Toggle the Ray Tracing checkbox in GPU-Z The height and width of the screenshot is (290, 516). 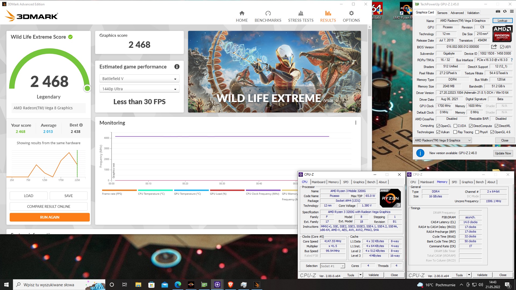click(455, 132)
